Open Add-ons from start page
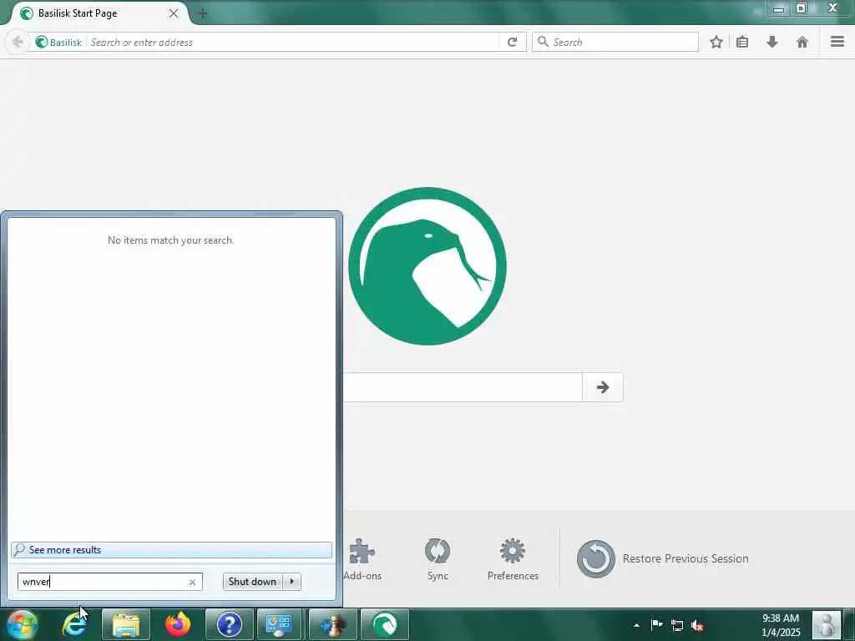 [362, 560]
